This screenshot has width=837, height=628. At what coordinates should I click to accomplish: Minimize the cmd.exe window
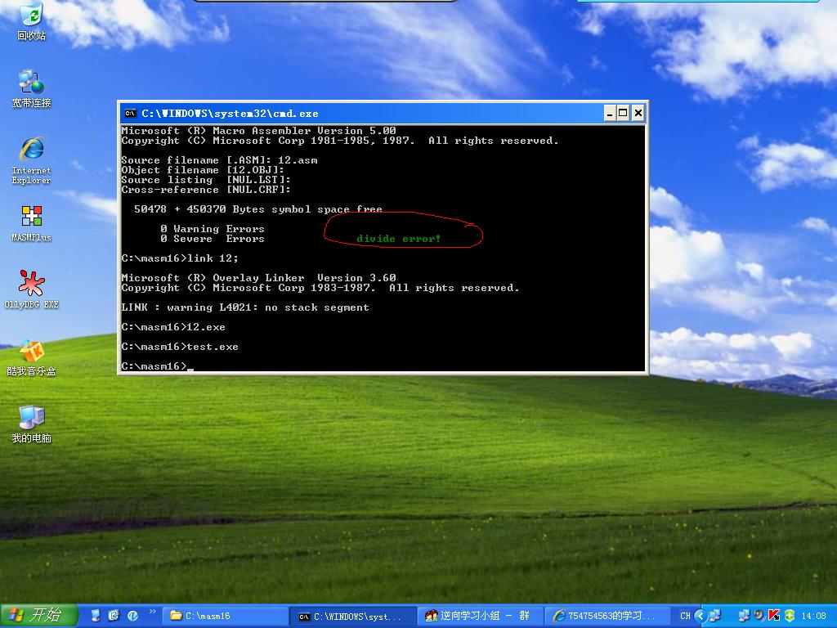coord(610,113)
